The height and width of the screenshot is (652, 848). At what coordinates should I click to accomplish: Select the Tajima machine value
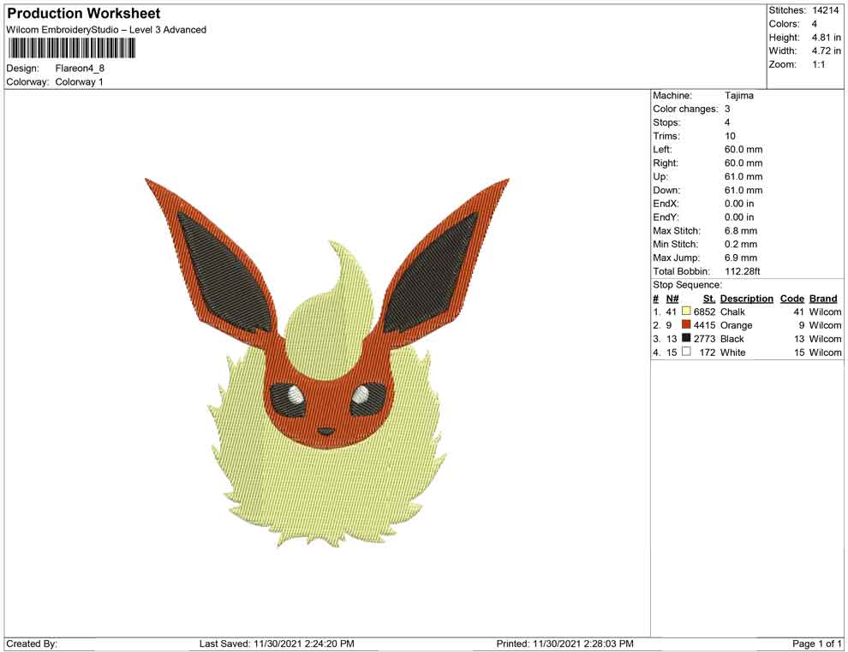[739, 96]
